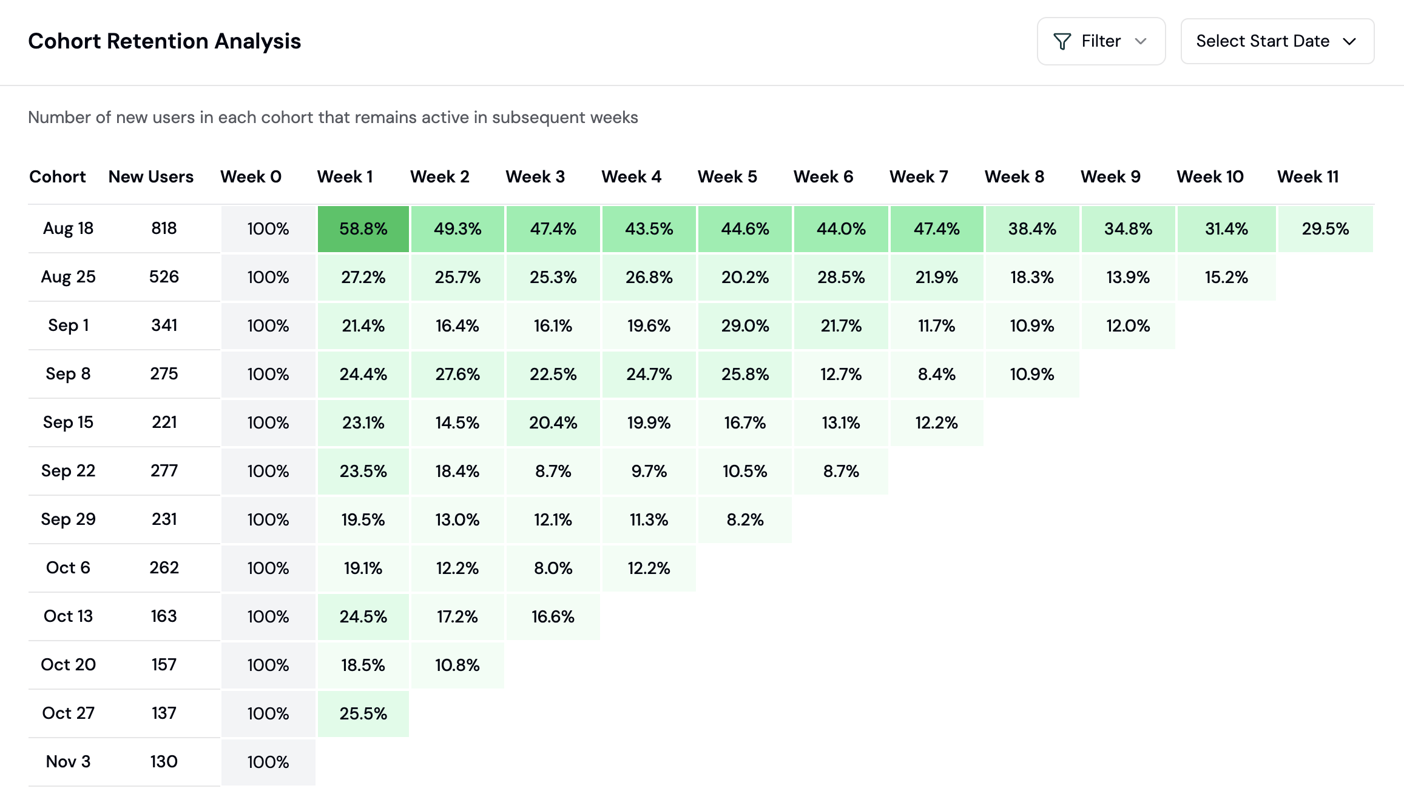The width and height of the screenshot is (1404, 794).
Task: Click the New Users column header
Action: [x=151, y=176]
